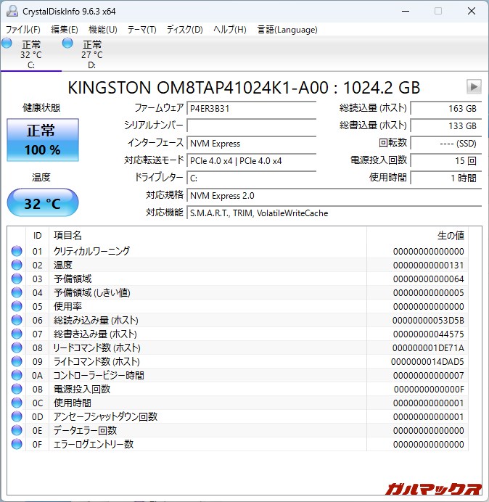Click the status orb for エラーログエントリー数 row
Screen dimensions: 489x502
coord(17,444)
